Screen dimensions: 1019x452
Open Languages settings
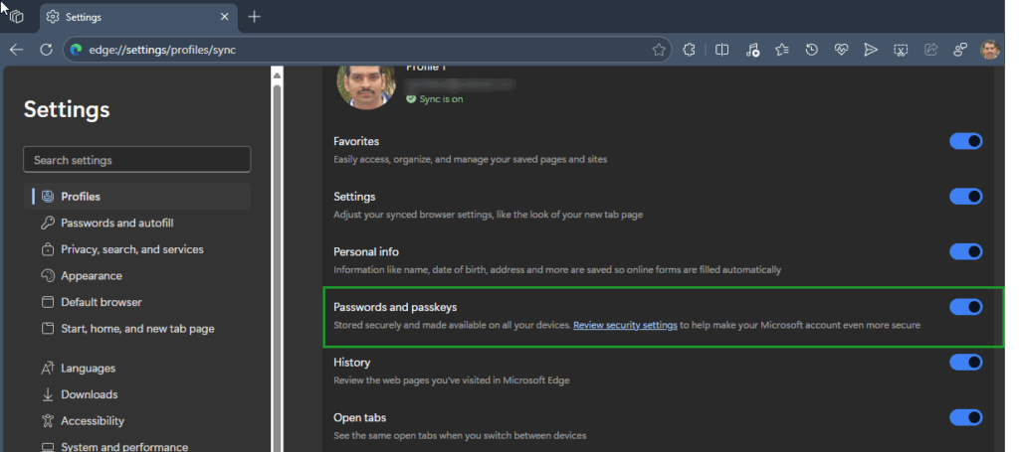(x=89, y=369)
